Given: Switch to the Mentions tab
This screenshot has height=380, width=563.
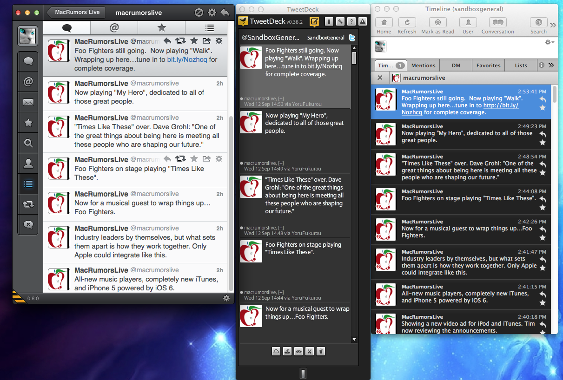Looking at the screenshot, I should [424, 66].
